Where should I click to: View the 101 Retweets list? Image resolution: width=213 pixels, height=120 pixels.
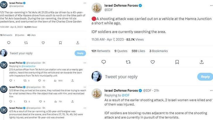(101, 51)
